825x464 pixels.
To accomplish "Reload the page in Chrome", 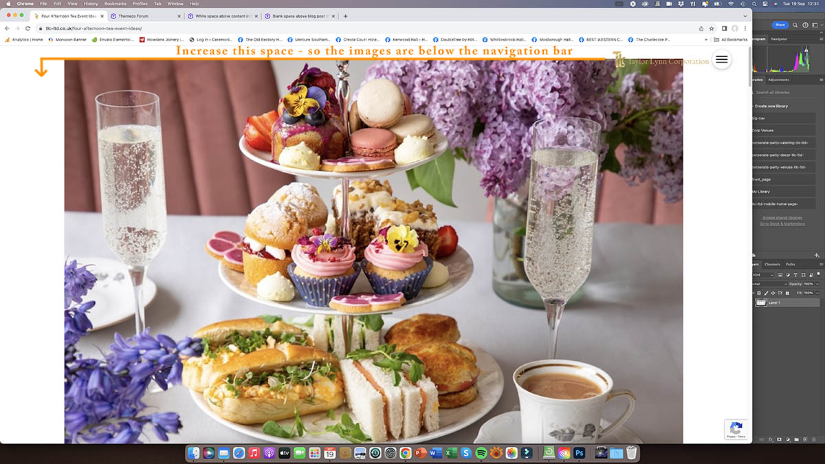I will click(x=27, y=28).
